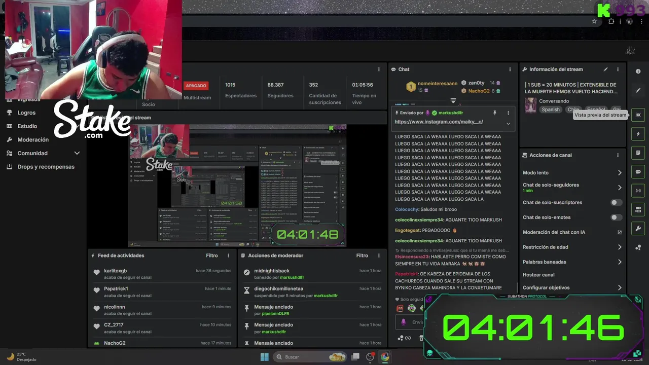
Task: Click nomeinteresaann top gifter name
Action: (x=438, y=84)
